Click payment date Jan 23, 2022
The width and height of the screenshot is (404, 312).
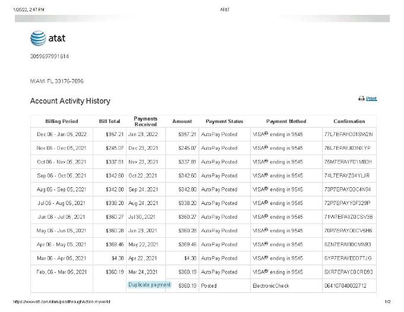(x=143, y=134)
